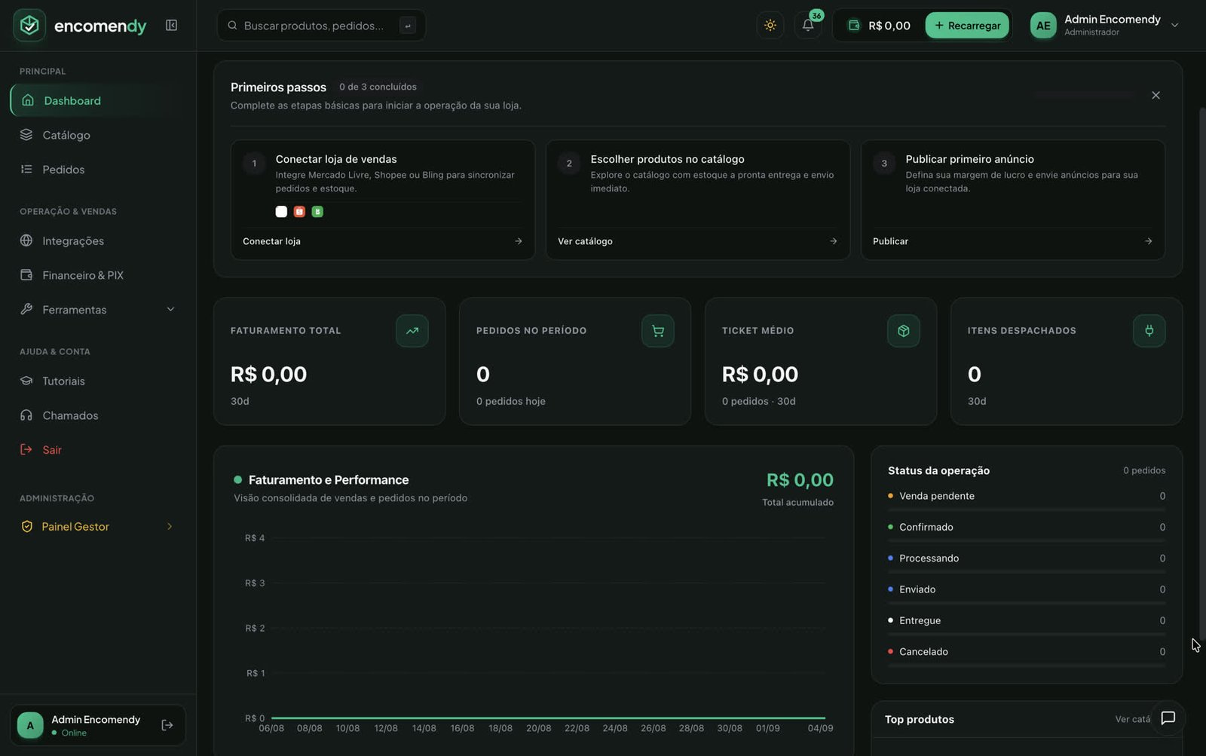
Task: Open Tutoriais in the sidebar
Action: pos(98,381)
